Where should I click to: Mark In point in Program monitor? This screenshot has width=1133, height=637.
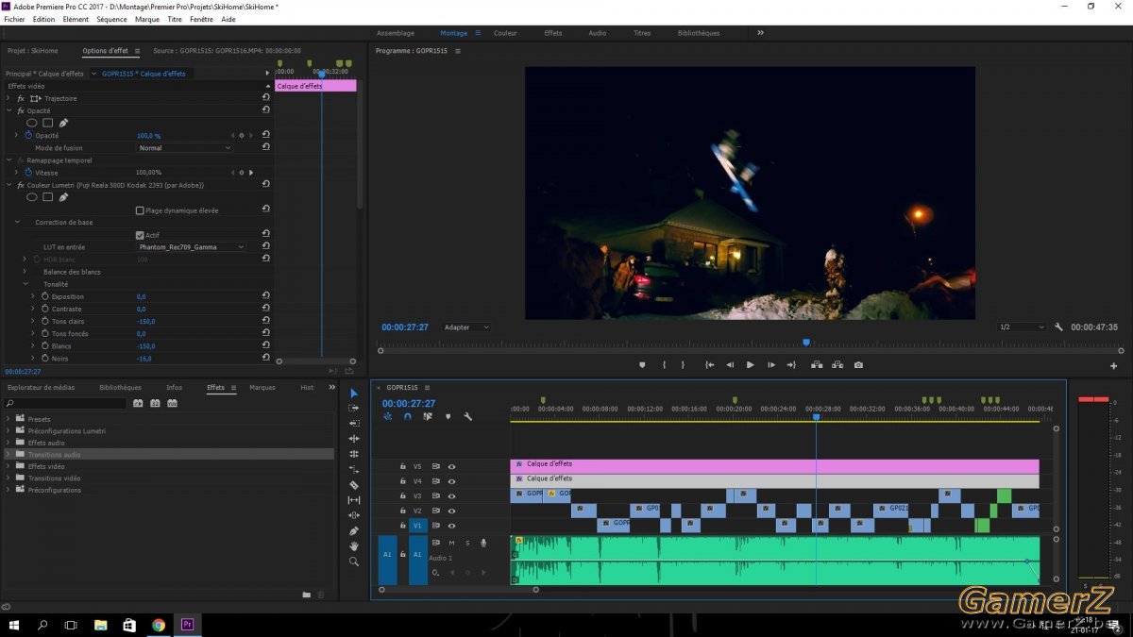(x=664, y=364)
